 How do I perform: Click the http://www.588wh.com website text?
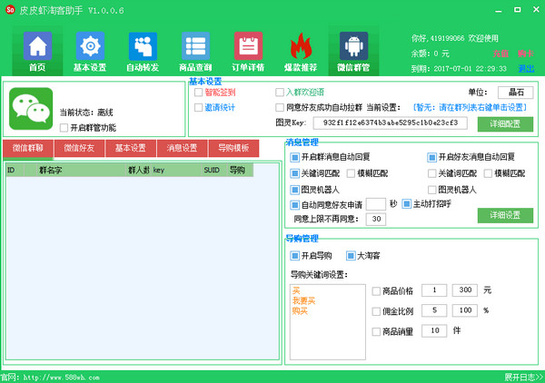[62, 378]
